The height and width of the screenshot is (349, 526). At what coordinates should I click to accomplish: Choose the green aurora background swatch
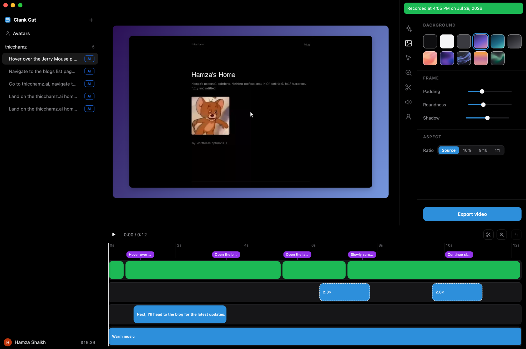point(498,58)
